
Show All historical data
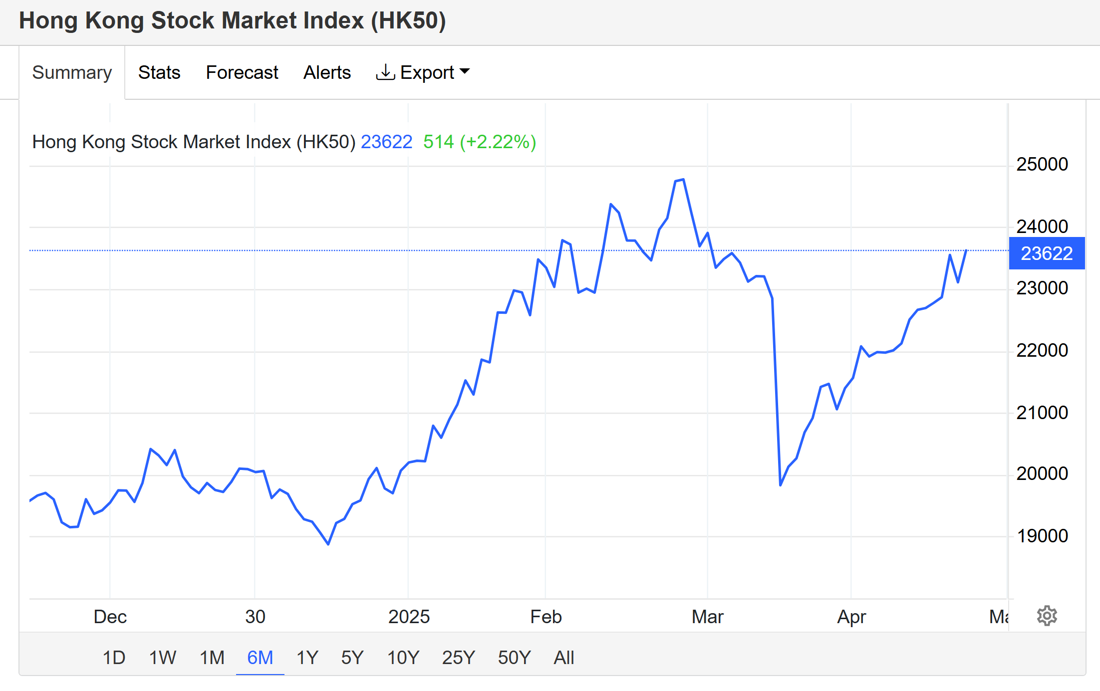pos(563,658)
